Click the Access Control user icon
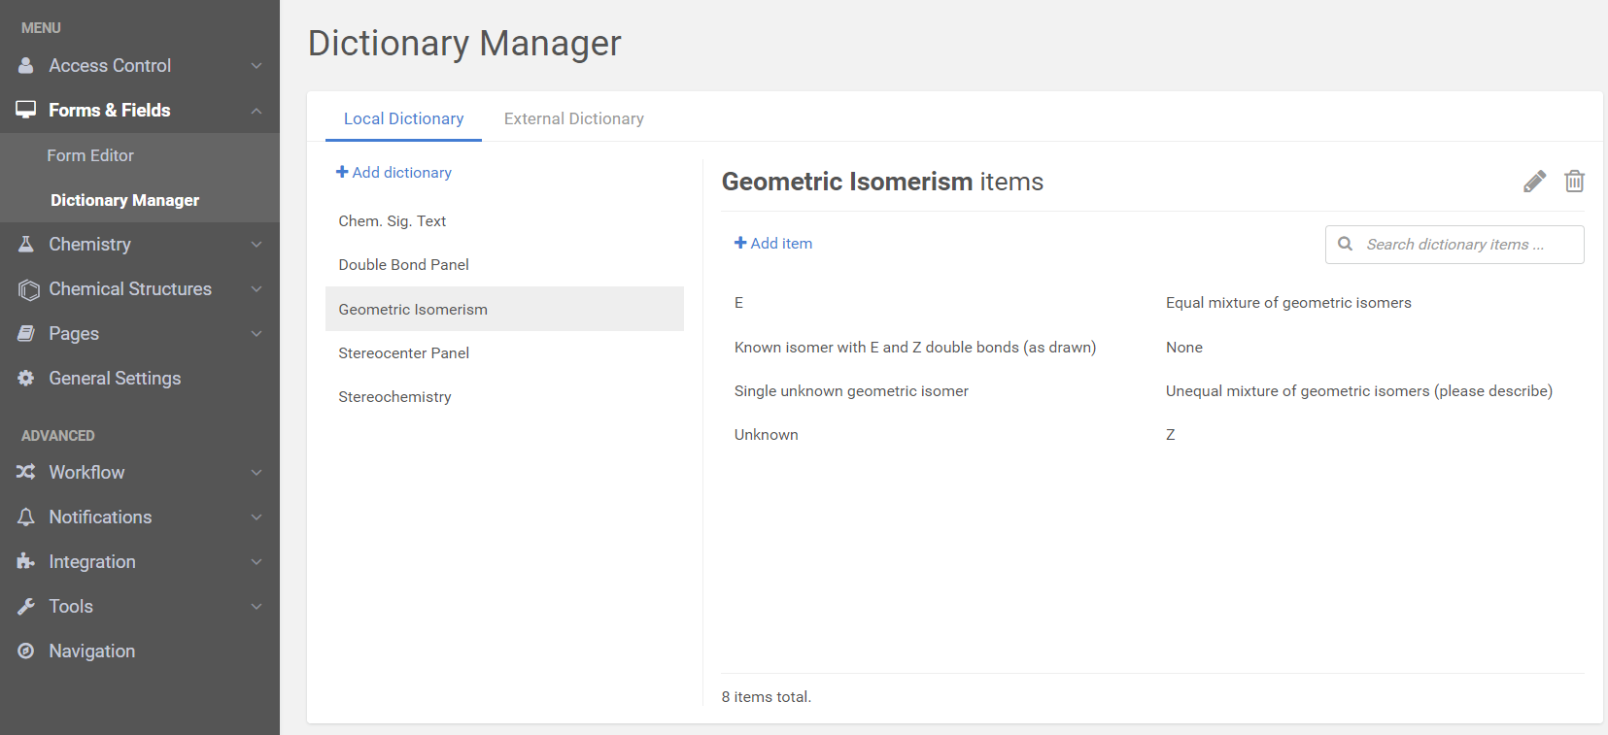Image resolution: width=1608 pixels, height=735 pixels. [x=26, y=65]
